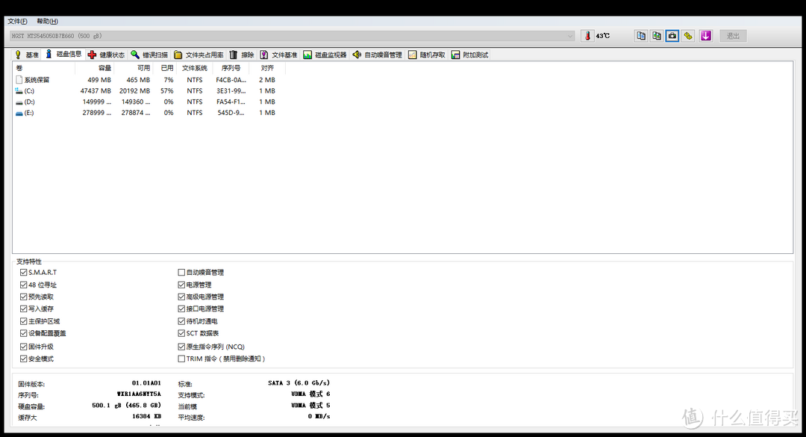Viewport: 806px width, 437px height.
Task: Toggle the 48 位寻址 checkbox
Action: (x=24, y=285)
